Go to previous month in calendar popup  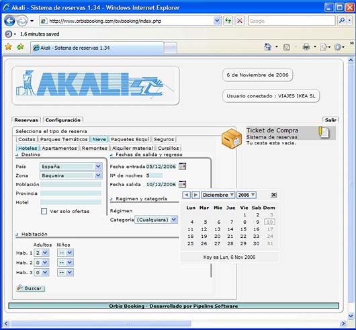(x=187, y=195)
